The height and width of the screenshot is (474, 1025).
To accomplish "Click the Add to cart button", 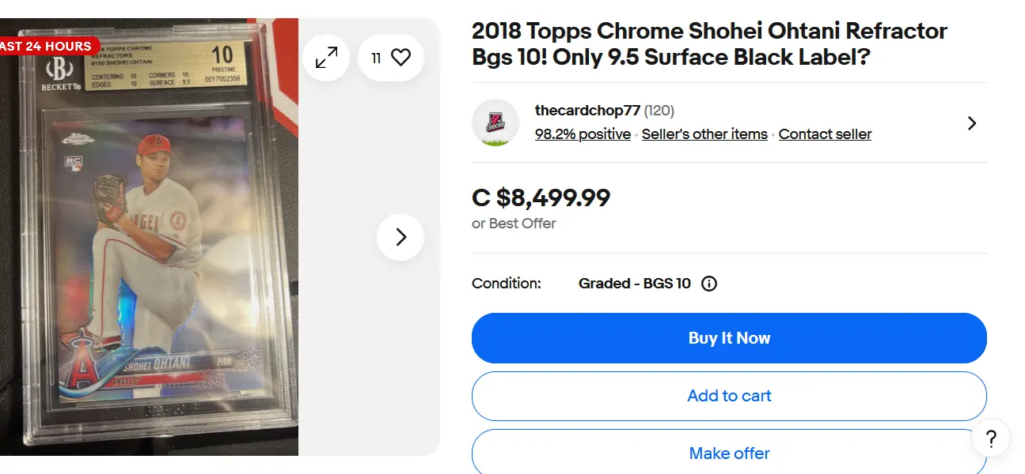I will [x=729, y=396].
